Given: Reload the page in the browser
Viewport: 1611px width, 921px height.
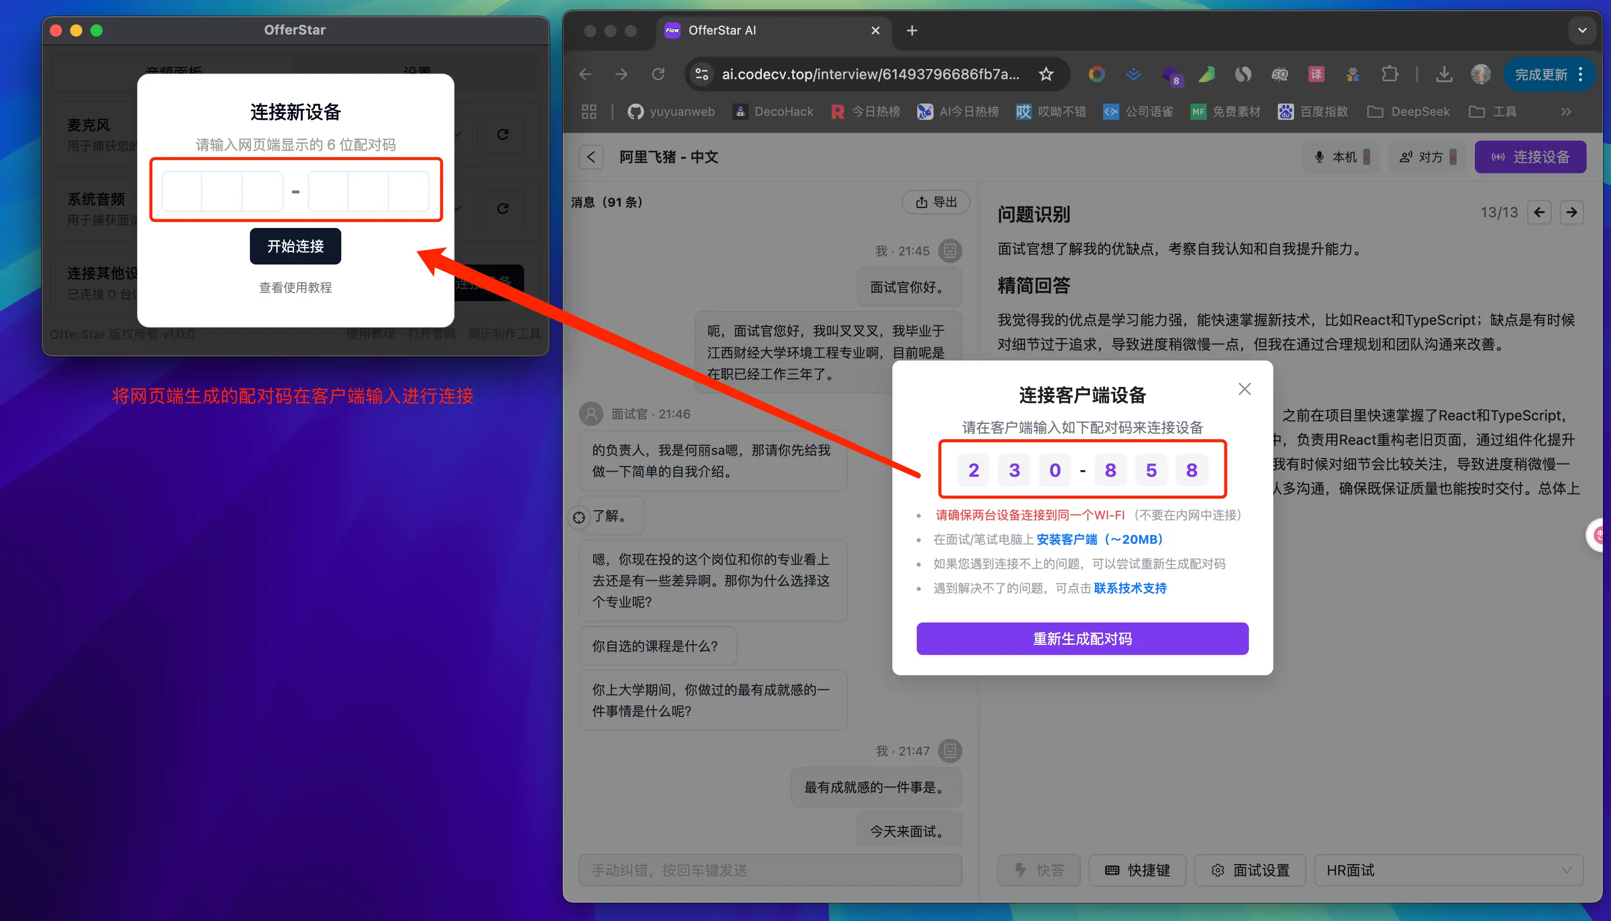Looking at the screenshot, I should [658, 75].
